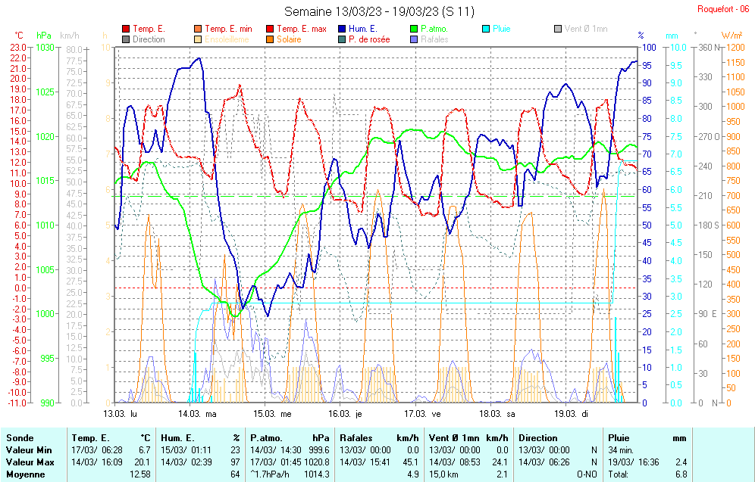Click the Roquefort - 06 station label

[723, 9]
